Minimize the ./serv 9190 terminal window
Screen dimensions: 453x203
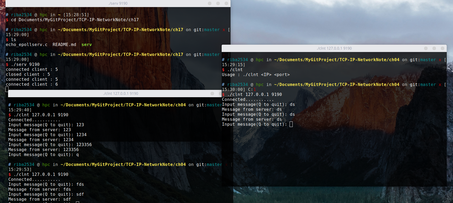pos(210,3)
